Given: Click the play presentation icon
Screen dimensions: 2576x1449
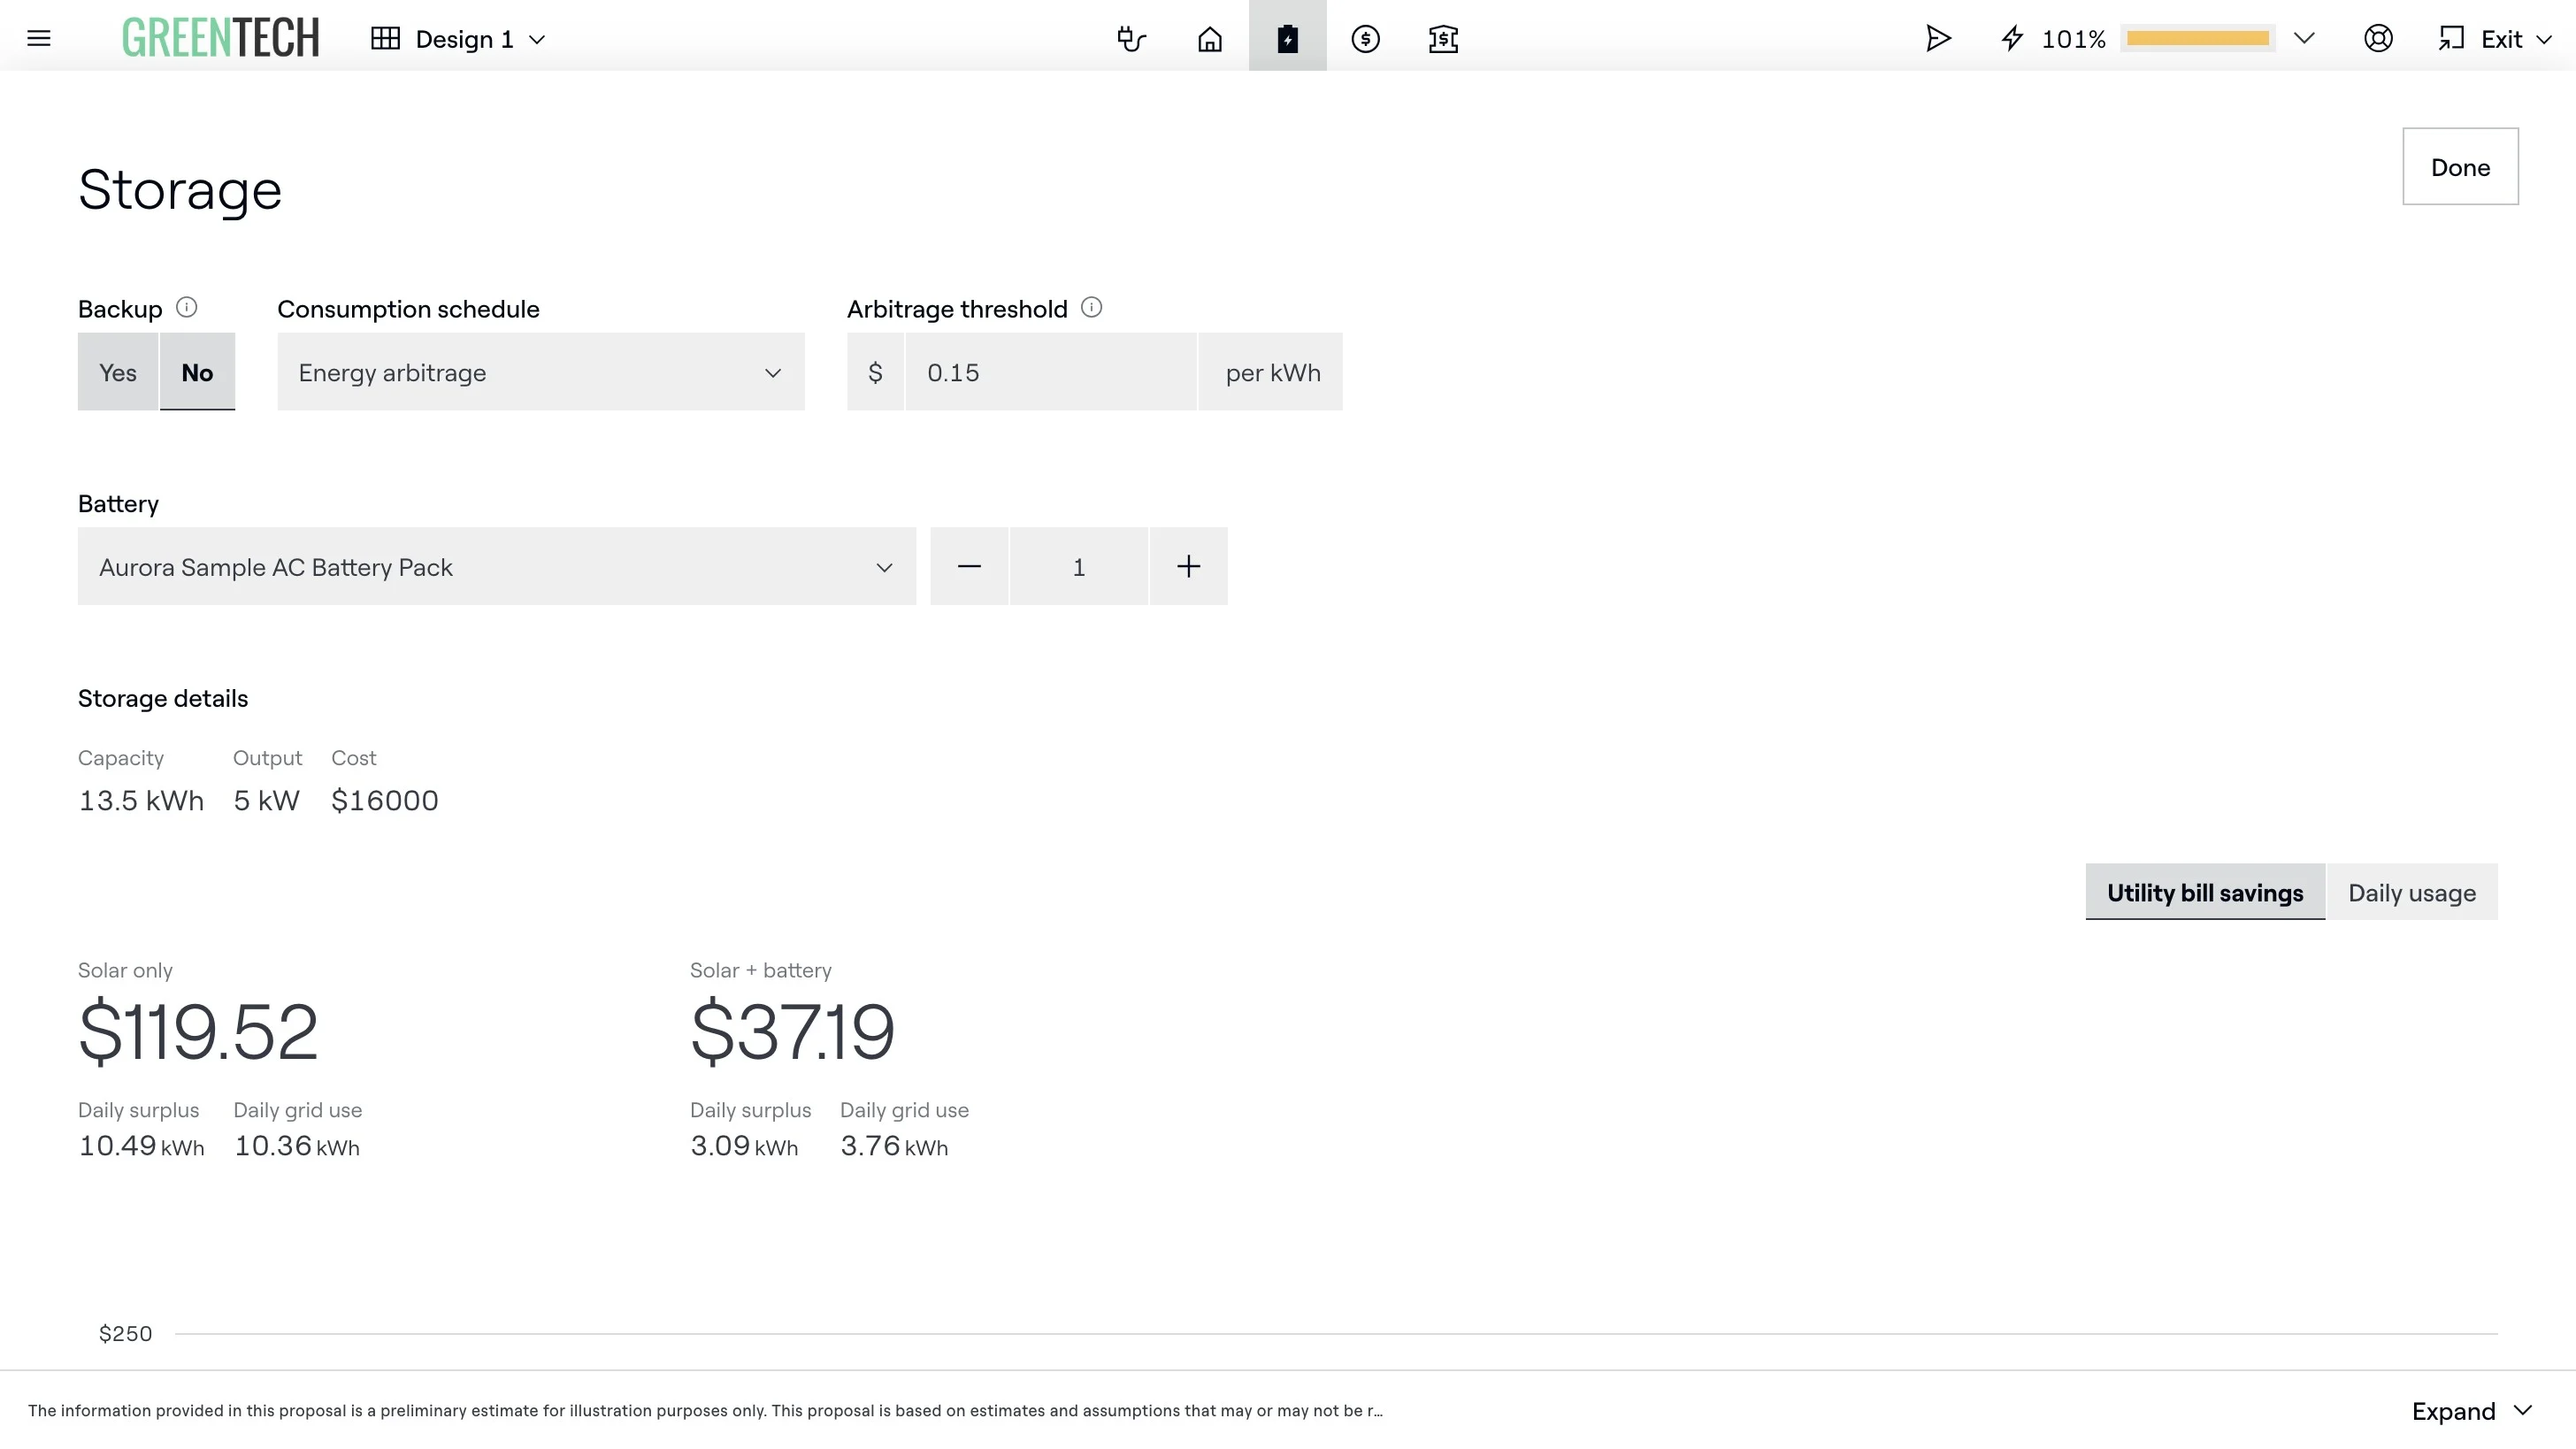Looking at the screenshot, I should coord(1938,39).
